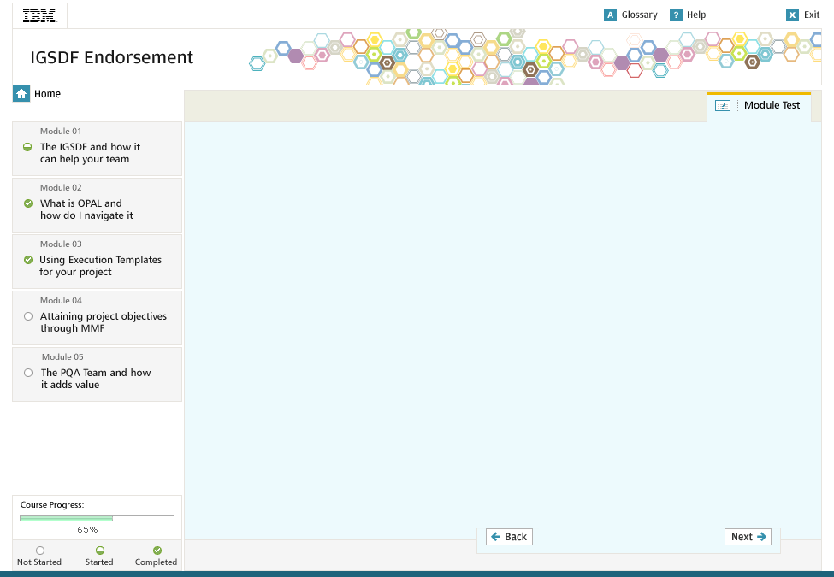This screenshot has width=834, height=577.
Task: Click the Module 05 heading label
Action: point(62,356)
